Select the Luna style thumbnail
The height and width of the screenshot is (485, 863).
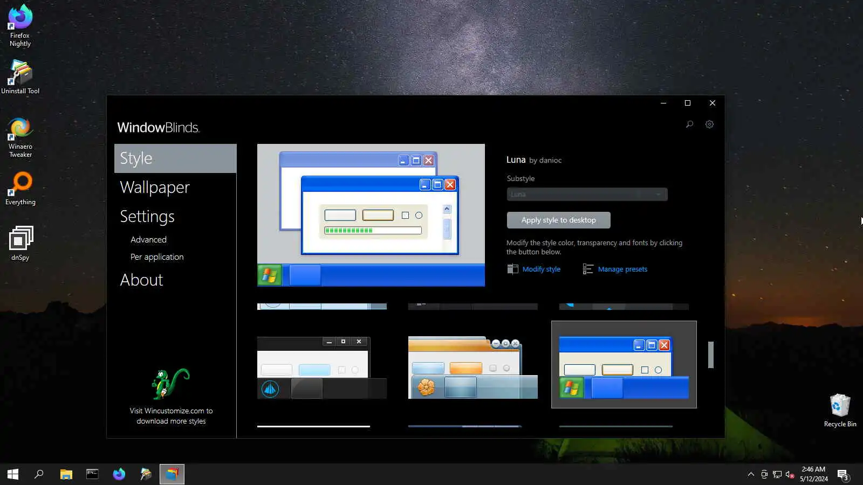(624, 365)
